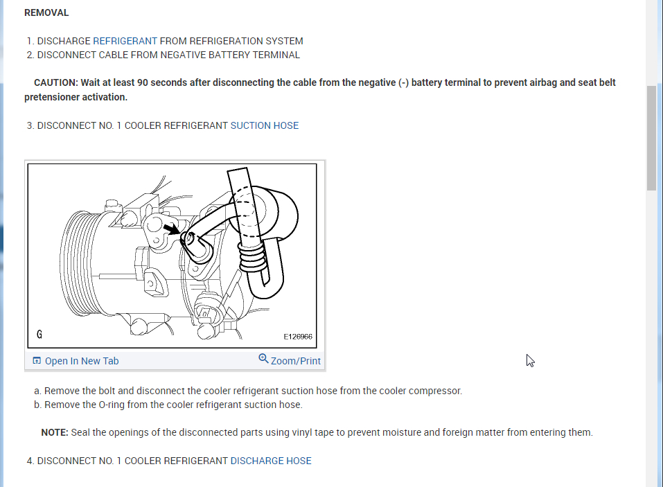Open the SUCTION HOSE link
663x487 pixels.
pyautogui.click(x=264, y=125)
